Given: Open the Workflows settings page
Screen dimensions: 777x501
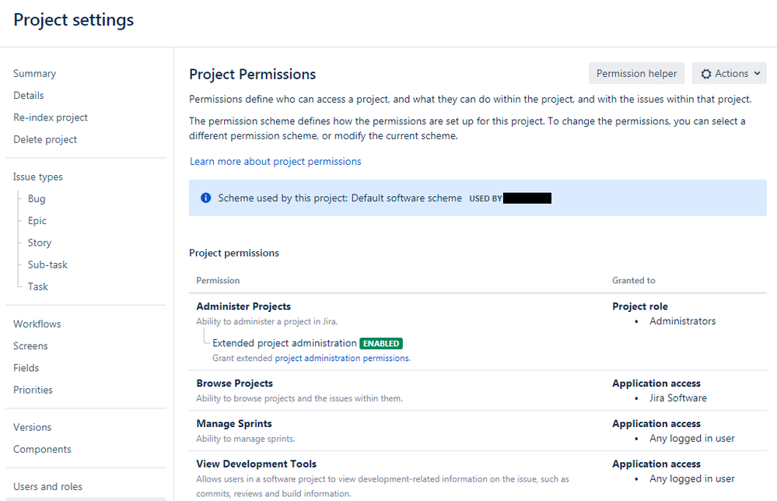Looking at the screenshot, I should [x=37, y=324].
